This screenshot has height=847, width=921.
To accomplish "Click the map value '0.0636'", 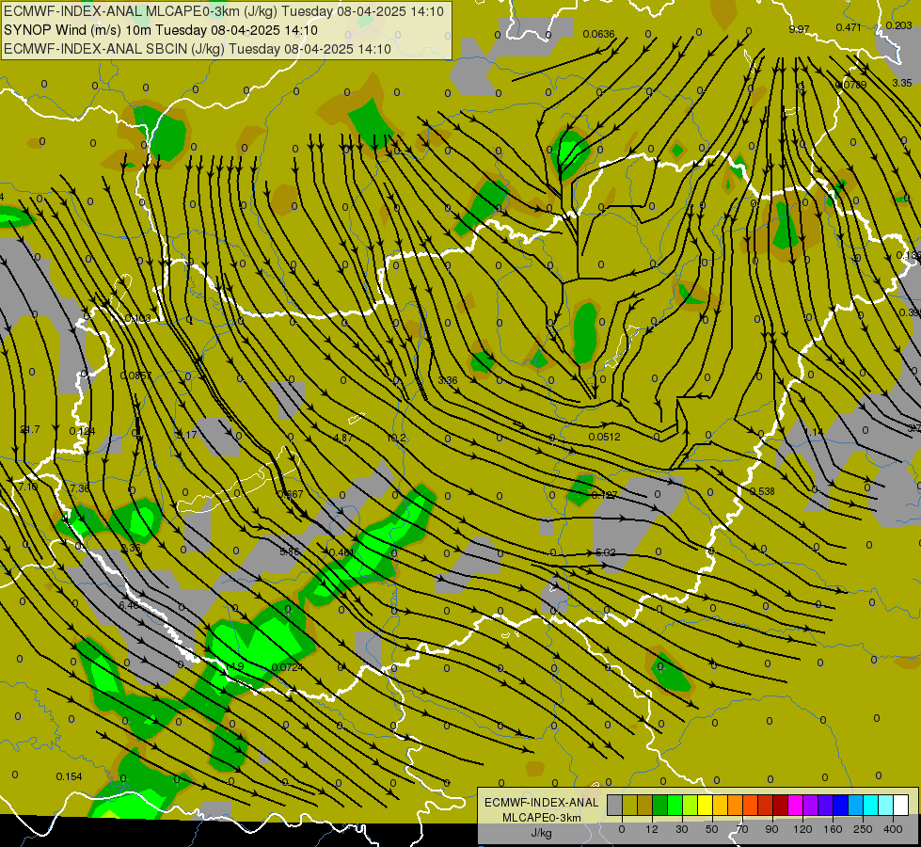I will (598, 34).
